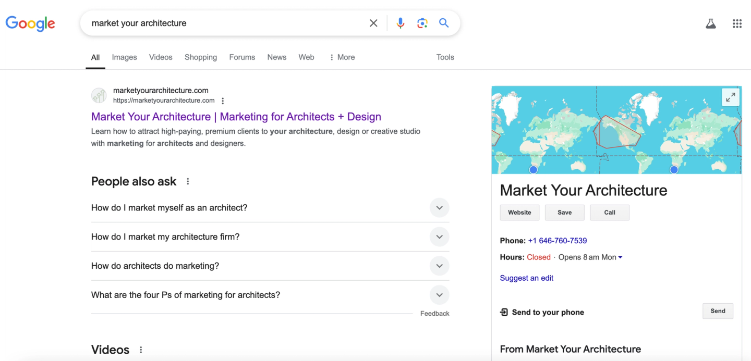Click the Call button in knowledge panel

coord(610,213)
